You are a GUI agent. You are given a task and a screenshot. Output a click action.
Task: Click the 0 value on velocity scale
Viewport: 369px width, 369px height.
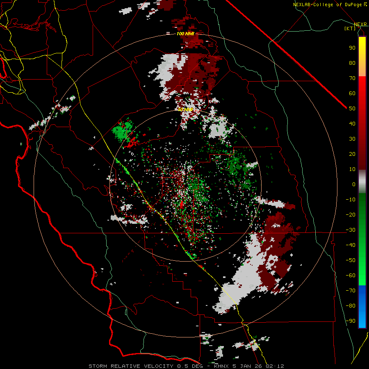coord(354,184)
